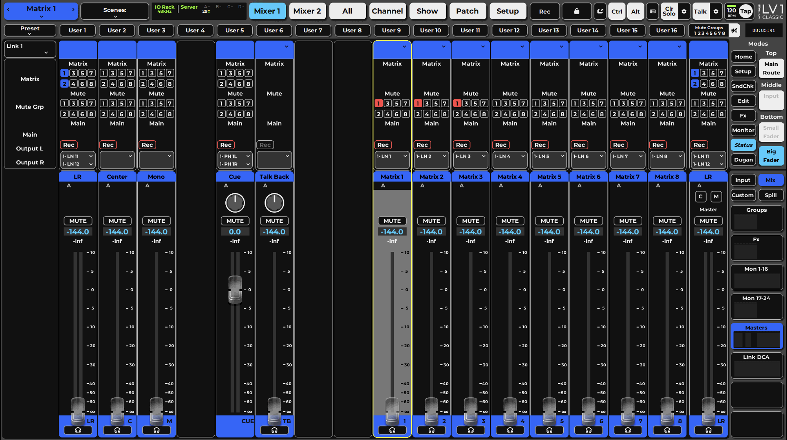Click the Mute Groups speaker icon
The height and width of the screenshot is (440, 787).
(735, 30)
